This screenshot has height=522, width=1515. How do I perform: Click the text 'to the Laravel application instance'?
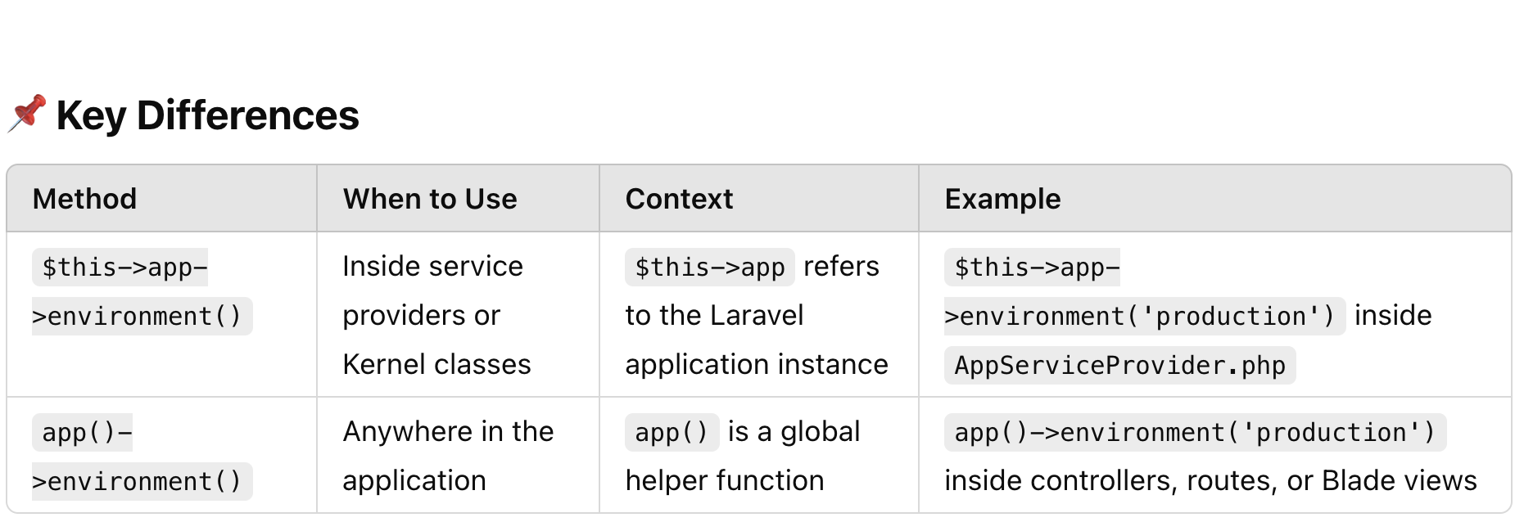point(757,340)
